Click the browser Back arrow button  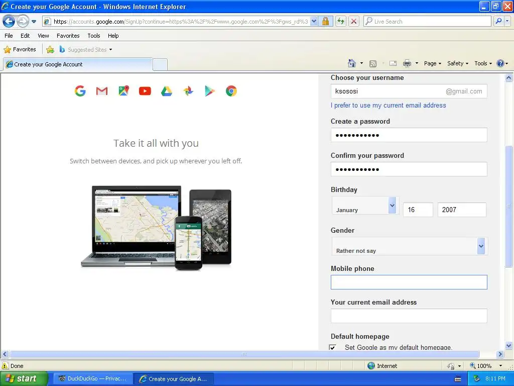pos(9,22)
